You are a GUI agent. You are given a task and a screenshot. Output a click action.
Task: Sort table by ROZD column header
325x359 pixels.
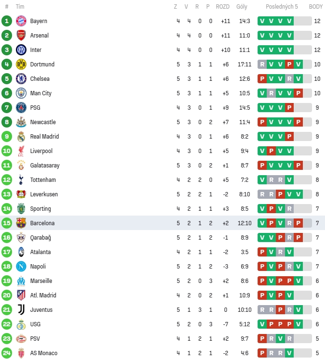coord(223,7)
